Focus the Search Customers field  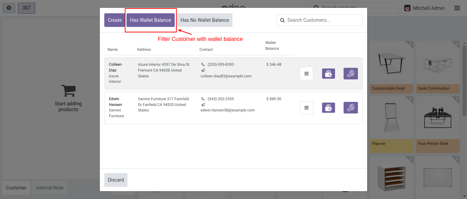(323, 20)
